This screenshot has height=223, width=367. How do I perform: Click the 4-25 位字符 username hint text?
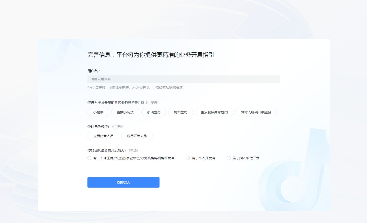coord(135,87)
